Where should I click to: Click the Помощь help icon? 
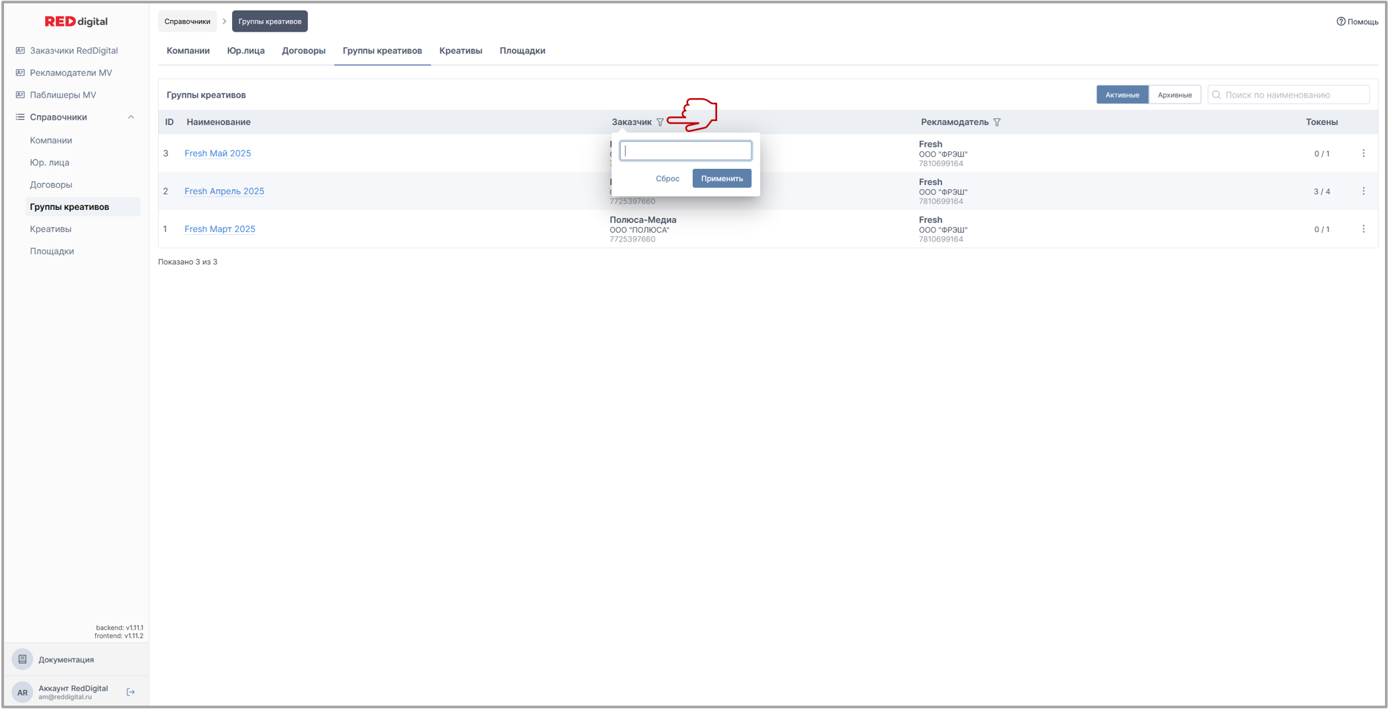1341,22
